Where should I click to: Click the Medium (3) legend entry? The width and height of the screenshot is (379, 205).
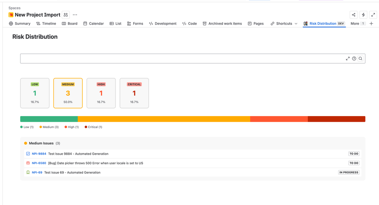49,127
